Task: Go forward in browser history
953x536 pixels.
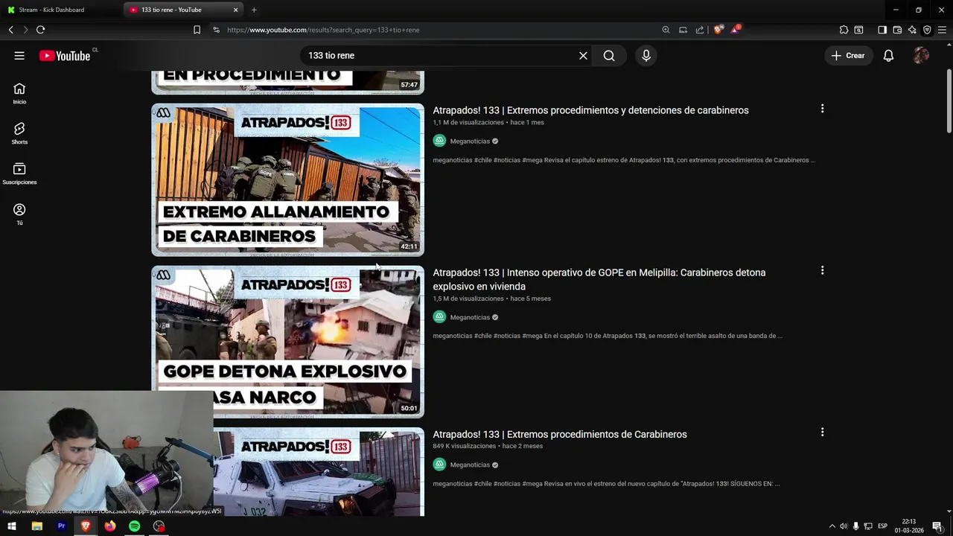Action: 25,30
